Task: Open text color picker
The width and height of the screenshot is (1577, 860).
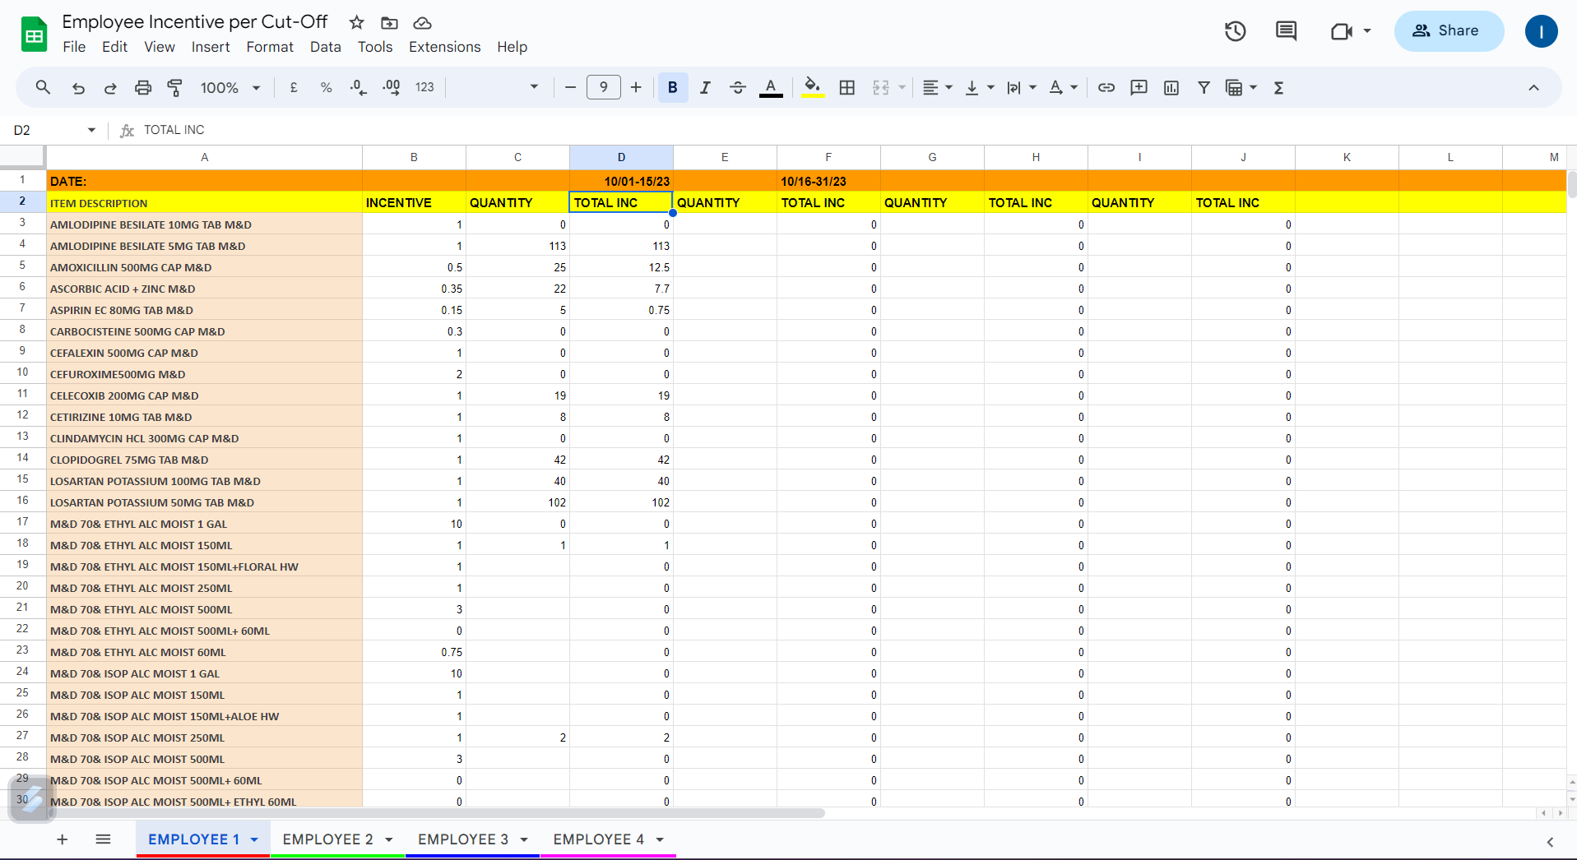Action: point(771,87)
